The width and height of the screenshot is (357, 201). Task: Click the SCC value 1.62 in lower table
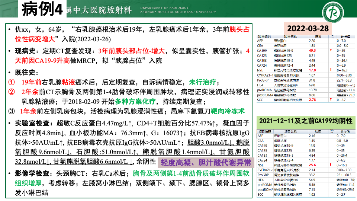[312, 195]
